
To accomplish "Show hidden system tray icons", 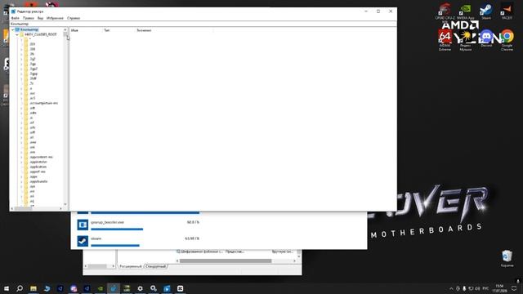I will pyautogui.click(x=451, y=288).
